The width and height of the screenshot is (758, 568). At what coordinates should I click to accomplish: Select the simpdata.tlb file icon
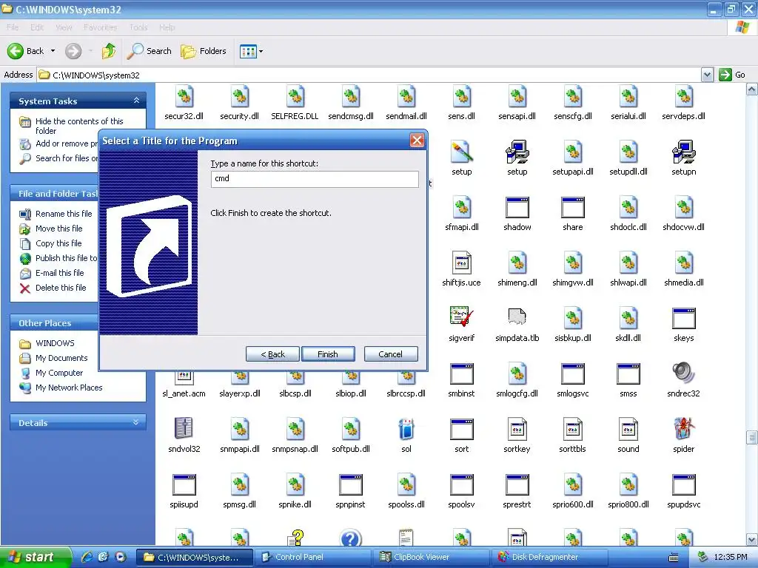pos(517,317)
